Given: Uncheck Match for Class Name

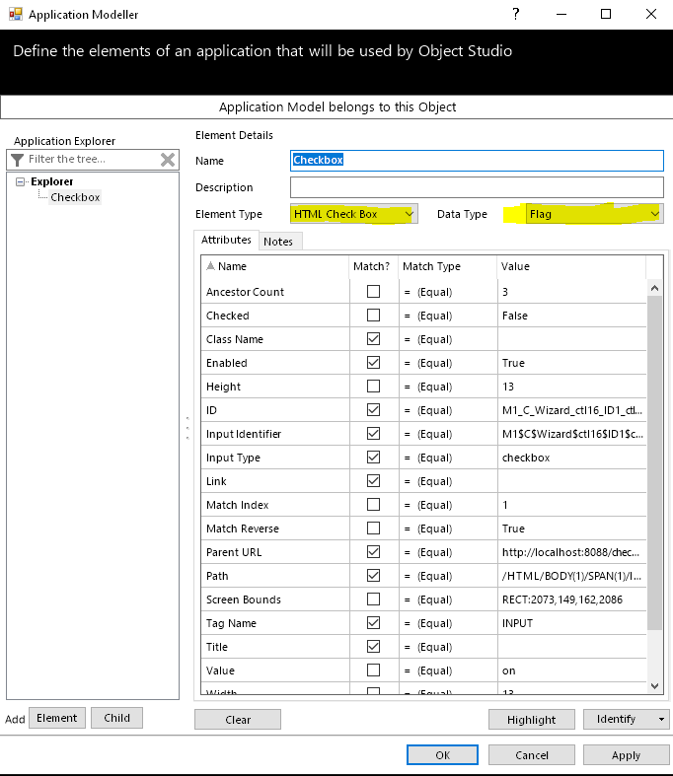Looking at the screenshot, I should pyautogui.click(x=373, y=339).
